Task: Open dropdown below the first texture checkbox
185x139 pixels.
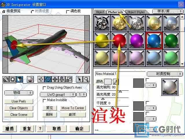Action: click(151, 85)
